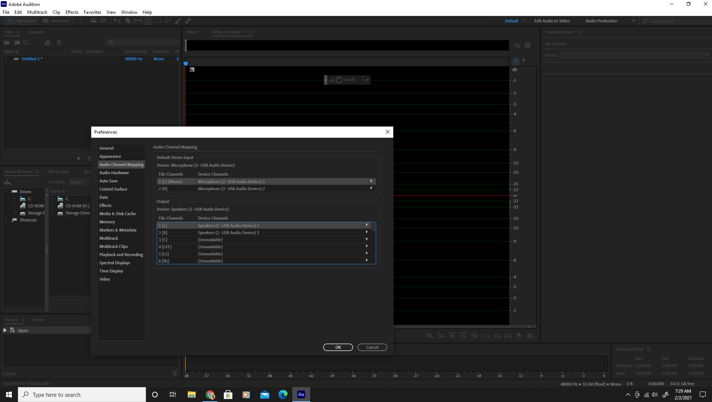Activate the Move tool
The image size is (712, 402).
[x=117, y=21]
